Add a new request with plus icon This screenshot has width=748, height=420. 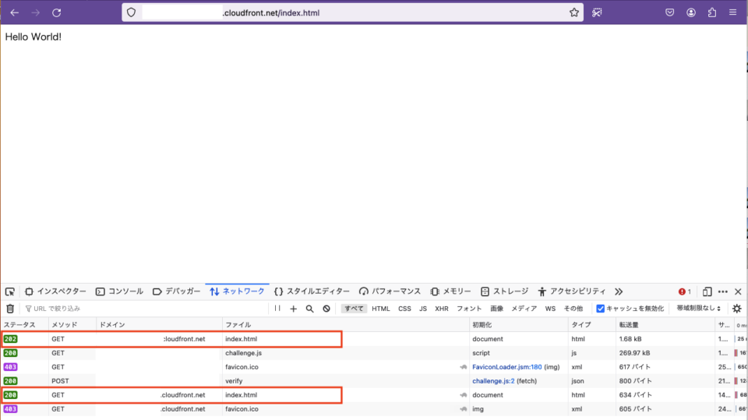294,309
